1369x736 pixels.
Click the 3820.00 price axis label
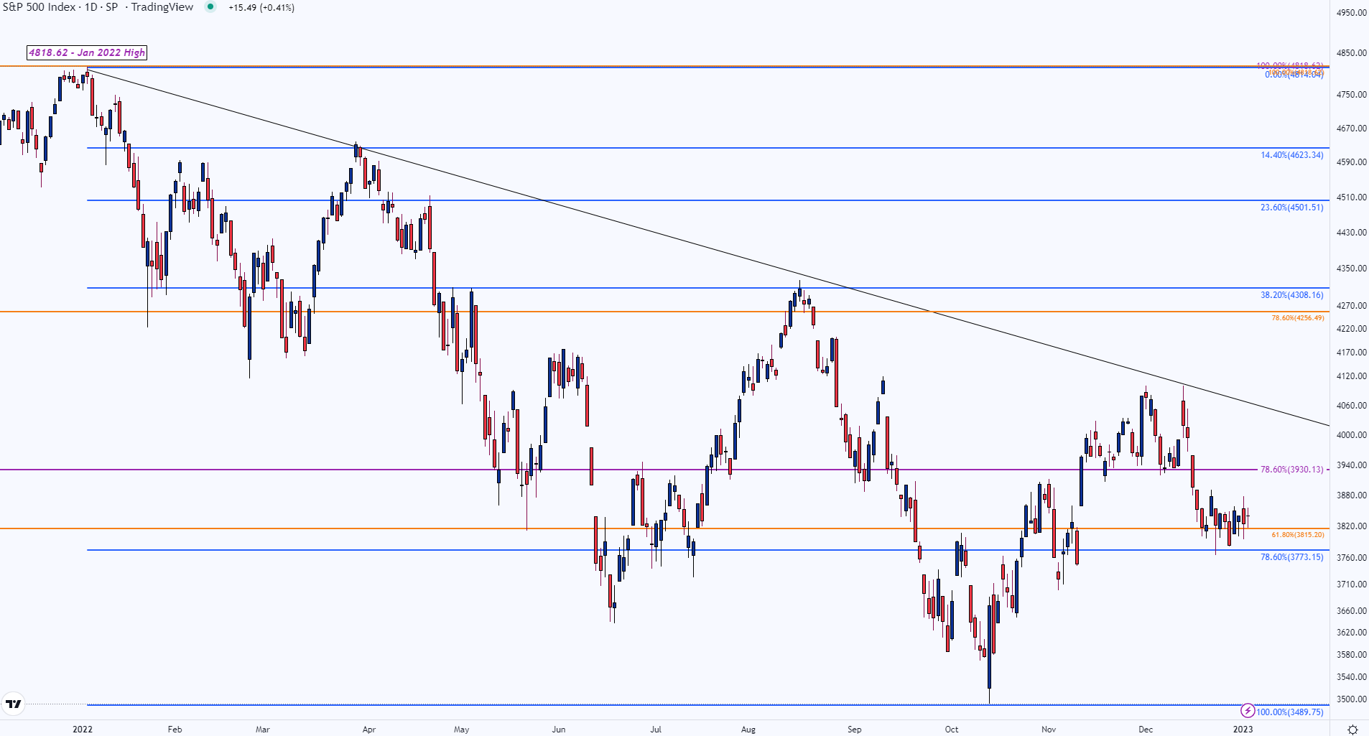1351,526
